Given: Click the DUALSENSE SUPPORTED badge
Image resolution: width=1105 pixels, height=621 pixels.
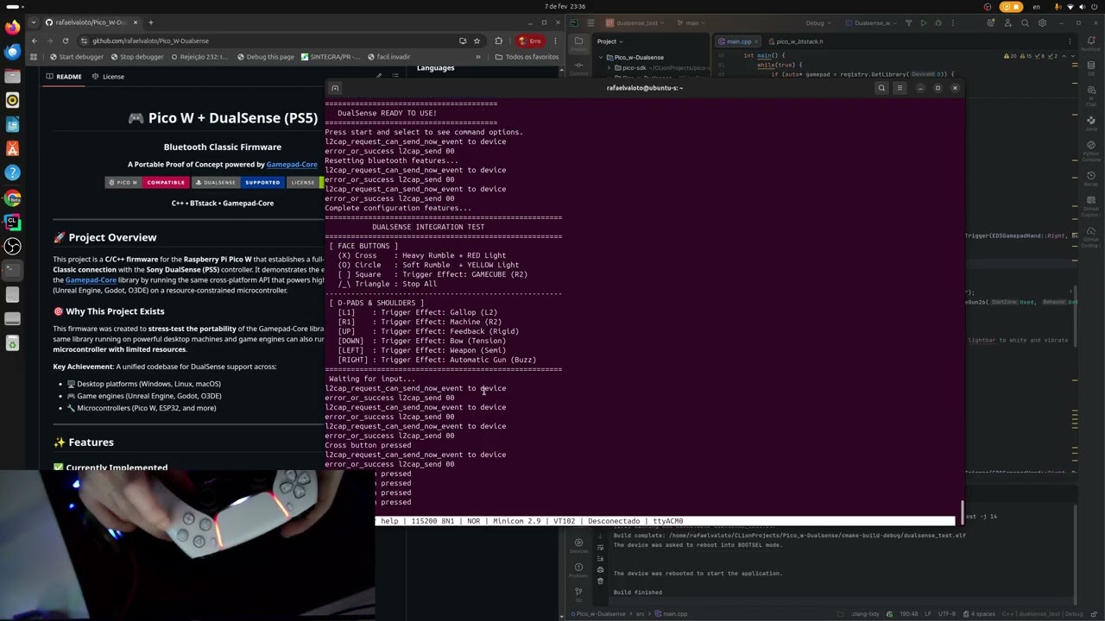Looking at the screenshot, I should [237, 182].
